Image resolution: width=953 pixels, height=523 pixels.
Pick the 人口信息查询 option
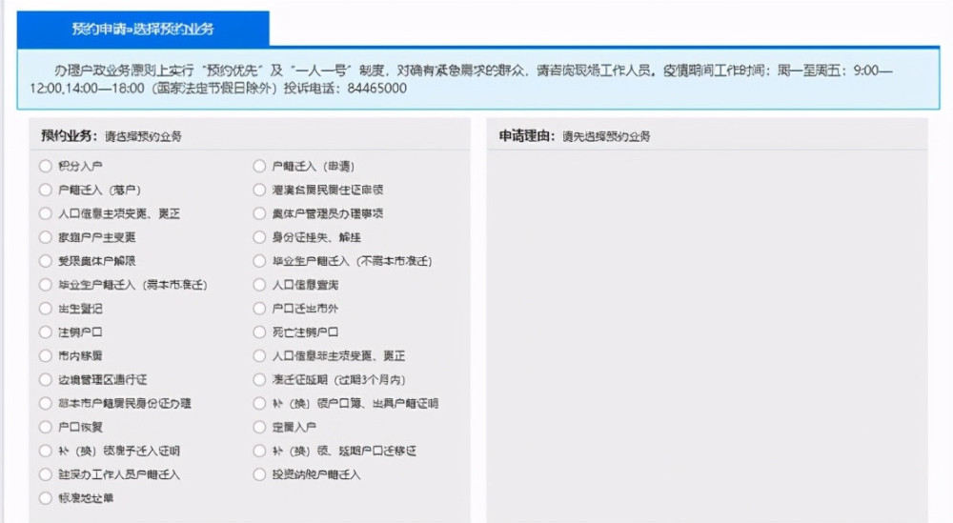[259, 284]
